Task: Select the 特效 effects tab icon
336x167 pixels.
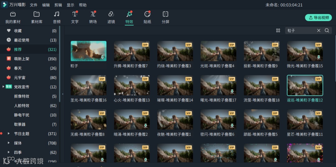Action: click(129, 14)
